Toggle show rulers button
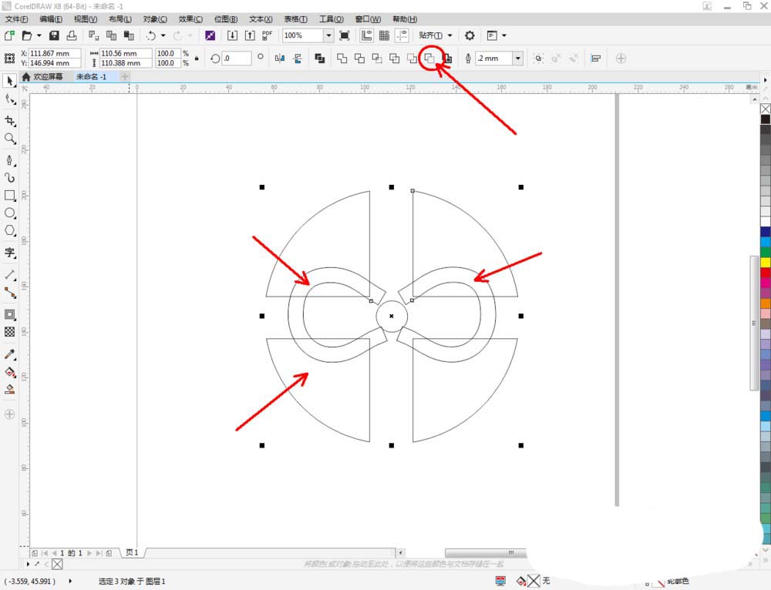This screenshot has height=590, width=771. point(366,35)
